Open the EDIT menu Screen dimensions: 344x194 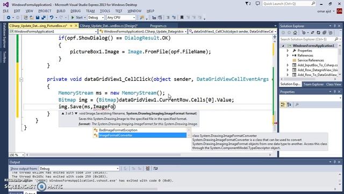(x=17, y=11)
